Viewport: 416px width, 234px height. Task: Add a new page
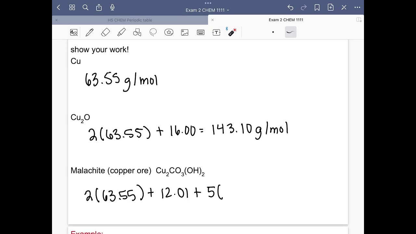tap(331, 7)
